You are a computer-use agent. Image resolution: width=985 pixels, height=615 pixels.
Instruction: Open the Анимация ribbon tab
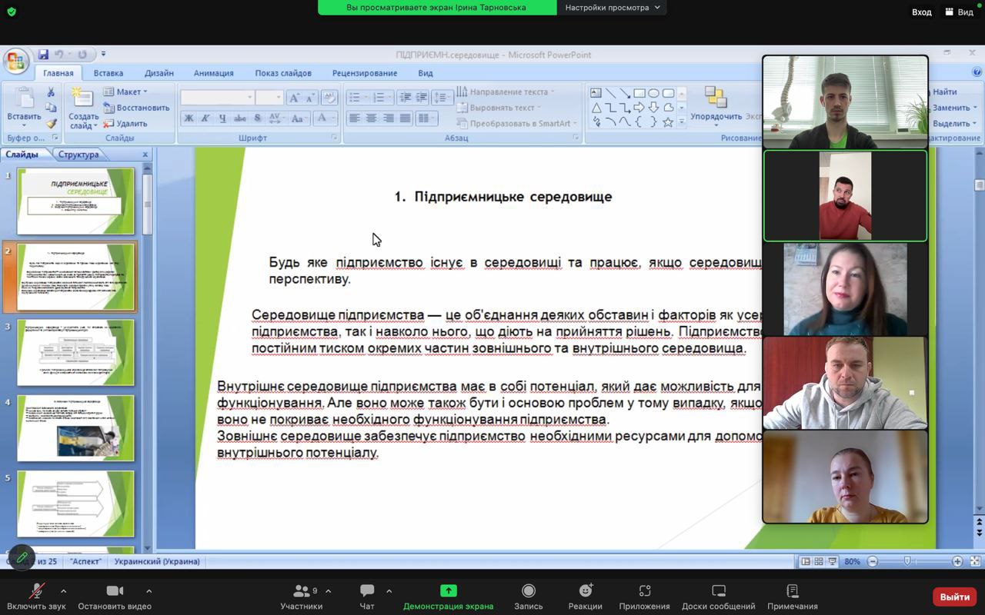pyautogui.click(x=214, y=73)
